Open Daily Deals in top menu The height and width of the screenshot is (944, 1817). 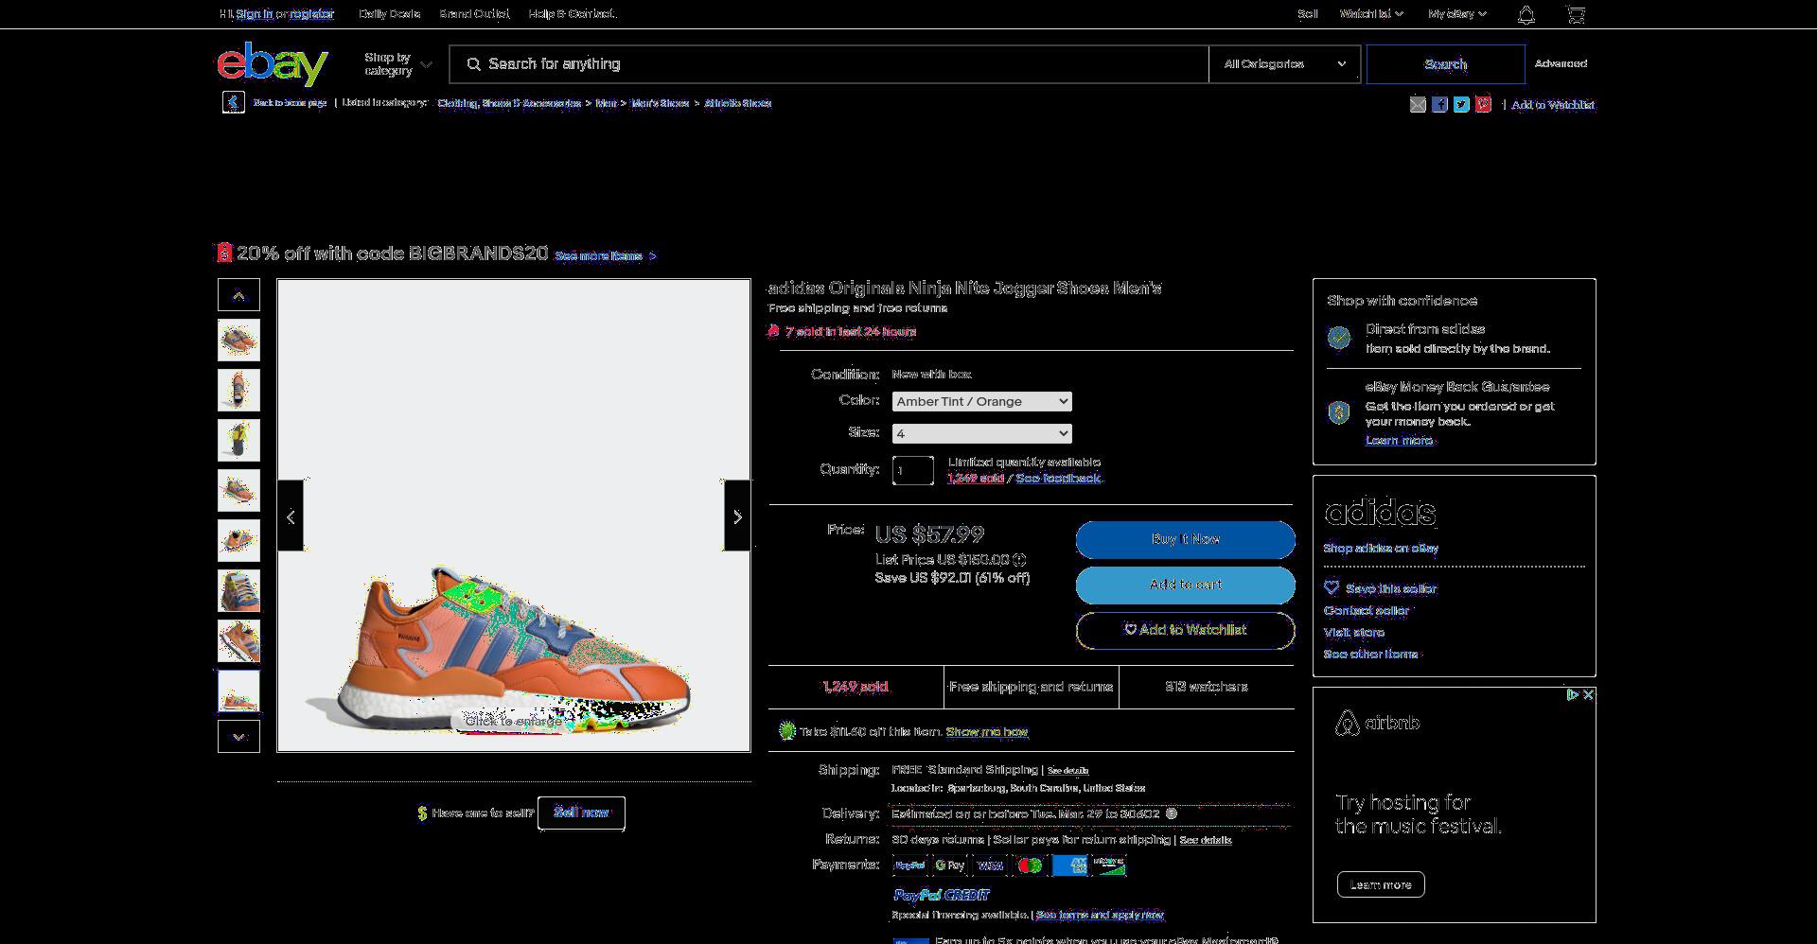coord(389,14)
